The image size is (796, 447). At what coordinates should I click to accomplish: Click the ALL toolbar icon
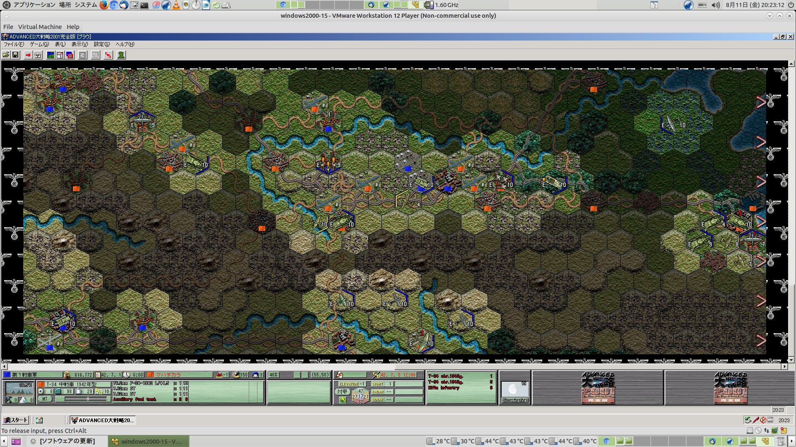(x=95, y=55)
